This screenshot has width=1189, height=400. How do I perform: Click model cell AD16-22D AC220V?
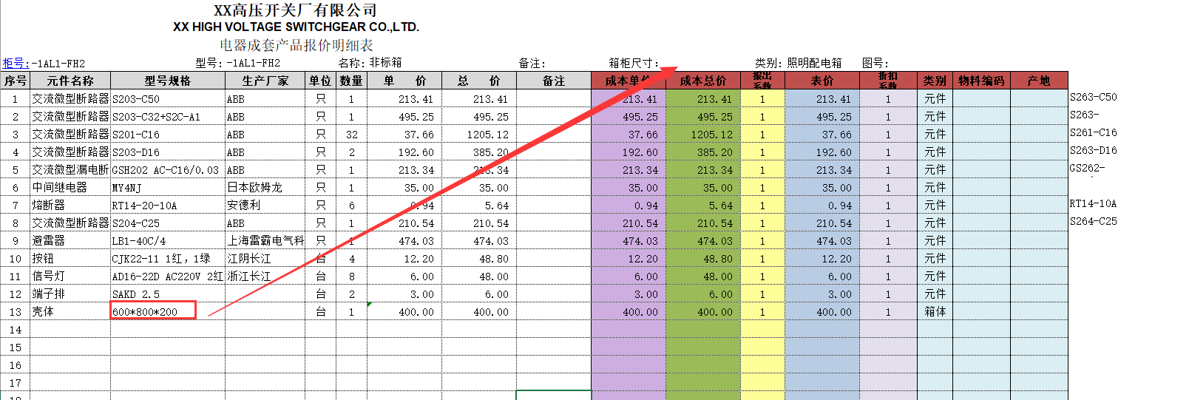click(168, 277)
